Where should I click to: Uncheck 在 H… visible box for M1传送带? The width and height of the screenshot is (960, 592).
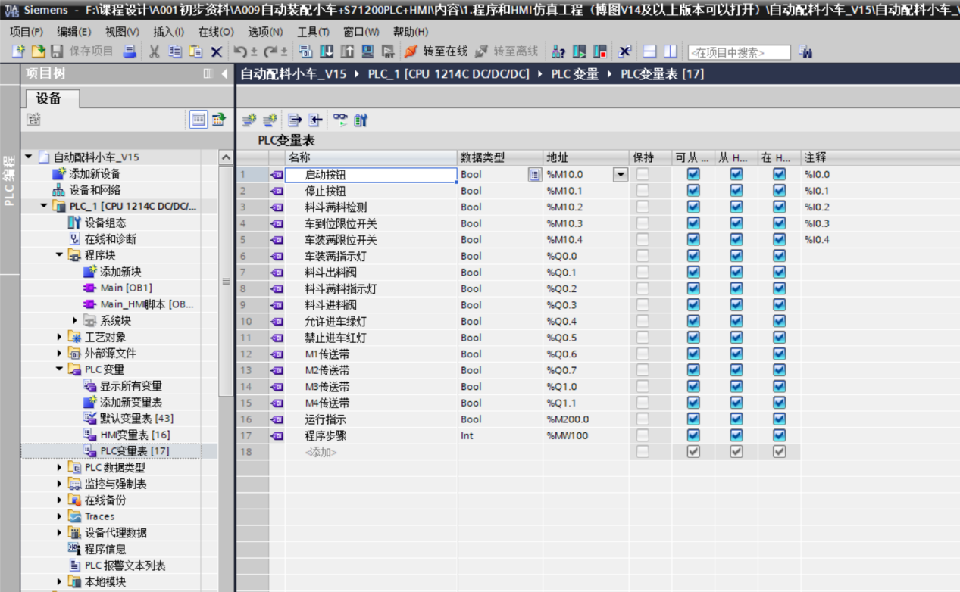click(x=779, y=354)
